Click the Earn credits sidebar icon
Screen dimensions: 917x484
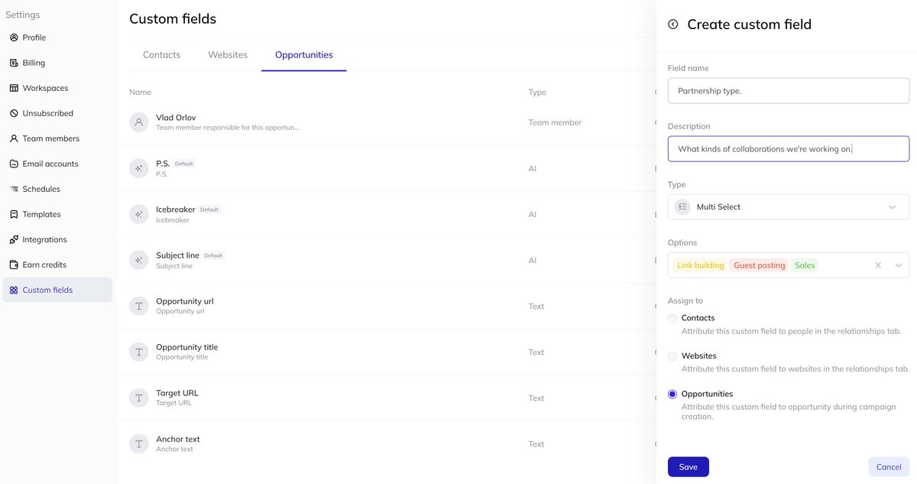[x=14, y=265]
